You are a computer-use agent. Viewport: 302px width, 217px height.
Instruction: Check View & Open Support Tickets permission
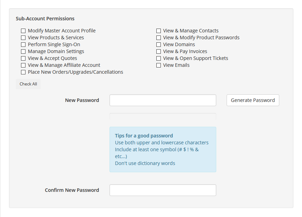(158, 58)
